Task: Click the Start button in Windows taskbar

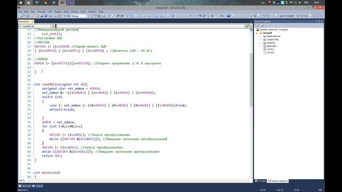Action: pyautogui.click(x=20, y=3)
